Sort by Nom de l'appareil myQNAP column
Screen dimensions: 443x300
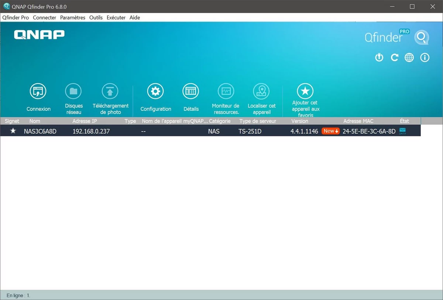click(x=175, y=121)
